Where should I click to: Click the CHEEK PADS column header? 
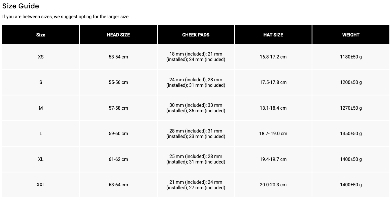point(196,35)
